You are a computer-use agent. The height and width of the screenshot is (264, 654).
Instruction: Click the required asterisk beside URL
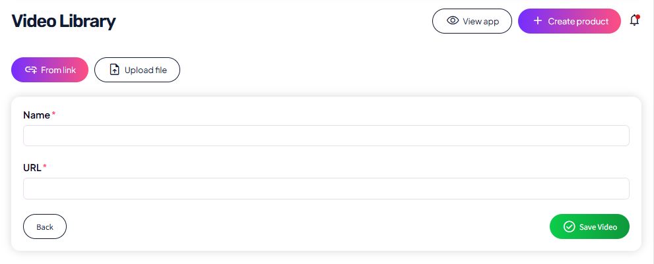point(45,167)
